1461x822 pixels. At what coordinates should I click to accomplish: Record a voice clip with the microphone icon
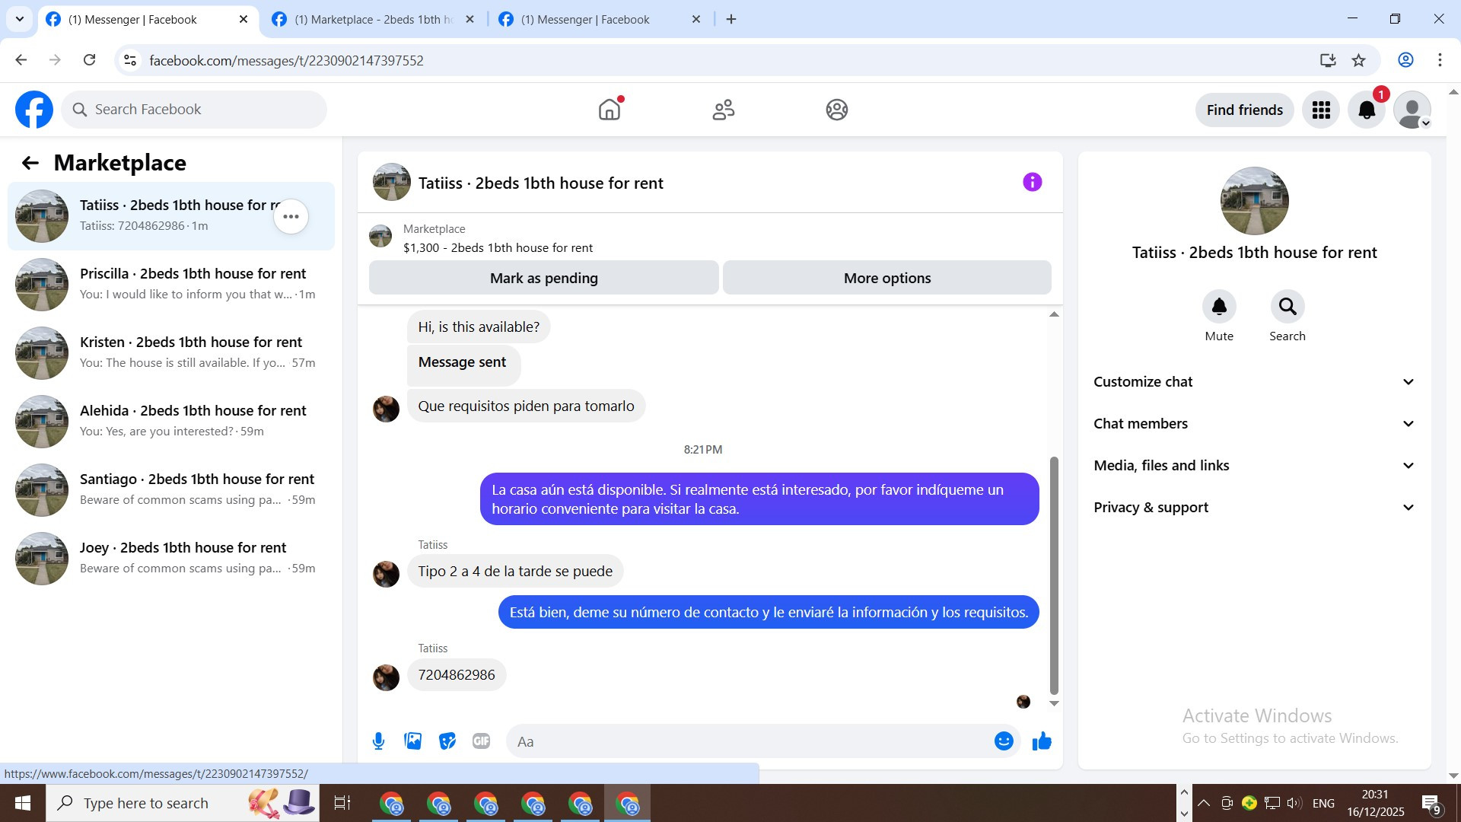pos(378,741)
